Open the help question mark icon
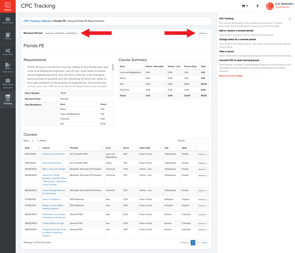Image resolution: width=295 pixels, height=253 pixels. 257,6
